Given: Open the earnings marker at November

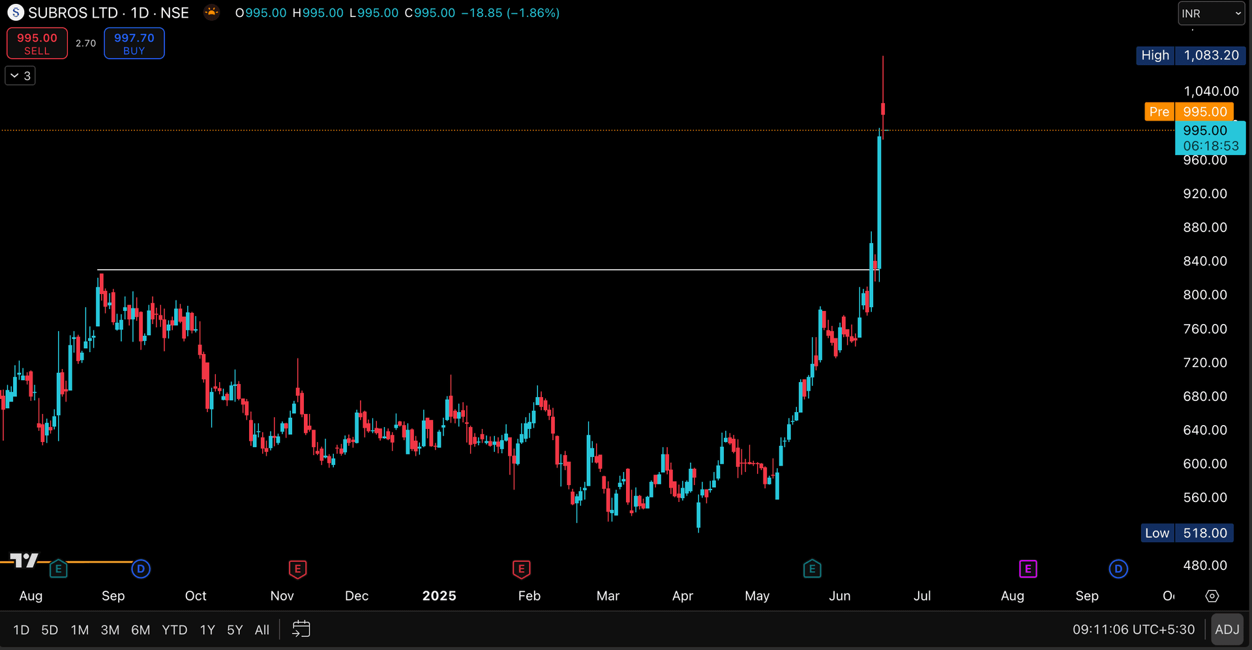Looking at the screenshot, I should (x=297, y=569).
